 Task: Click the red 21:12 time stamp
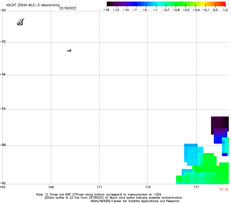point(224,190)
